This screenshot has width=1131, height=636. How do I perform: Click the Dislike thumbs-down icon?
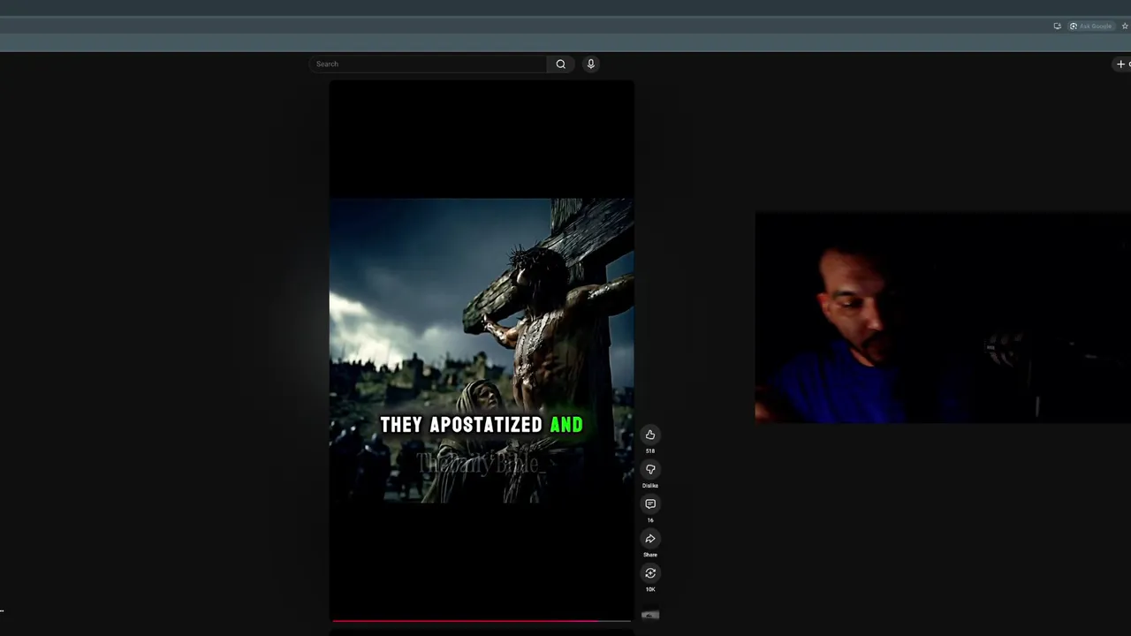pos(650,469)
